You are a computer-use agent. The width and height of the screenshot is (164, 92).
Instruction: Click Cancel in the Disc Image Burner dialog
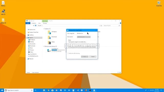pos(93,57)
